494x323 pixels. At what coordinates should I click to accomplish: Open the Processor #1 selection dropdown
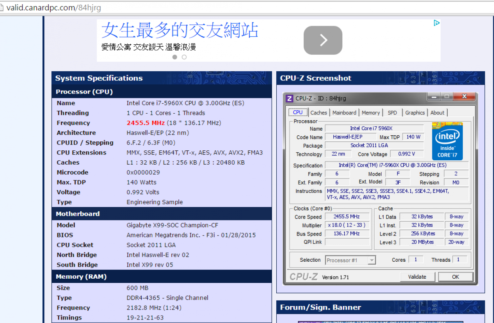point(350,260)
